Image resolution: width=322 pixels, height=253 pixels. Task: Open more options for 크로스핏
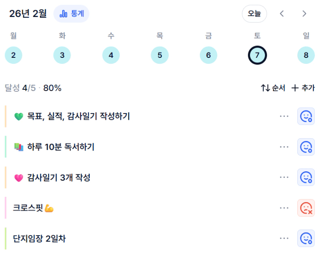point(284,208)
